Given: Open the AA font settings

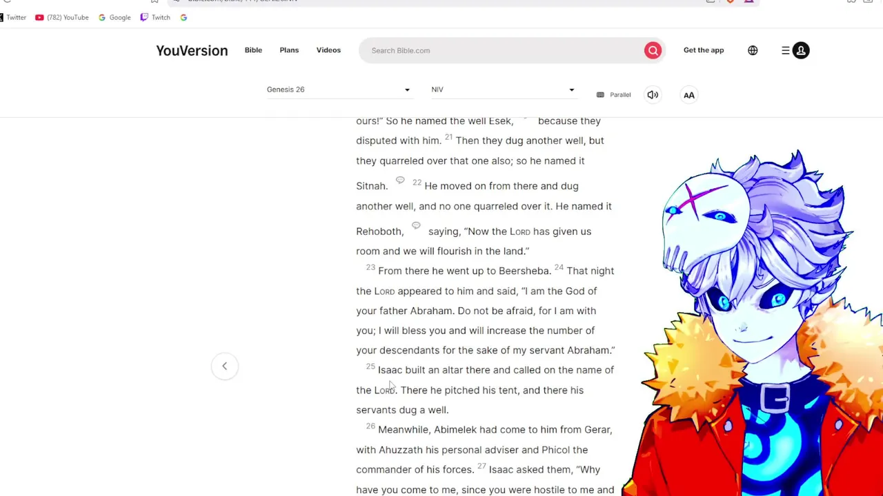Looking at the screenshot, I should pyautogui.click(x=689, y=95).
